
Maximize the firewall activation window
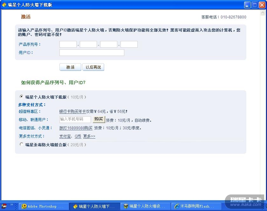point(255,5)
